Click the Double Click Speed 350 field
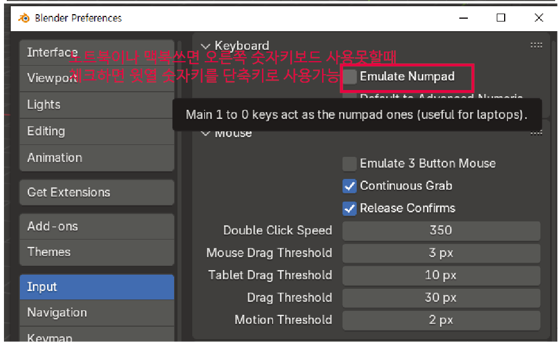 [441, 230]
